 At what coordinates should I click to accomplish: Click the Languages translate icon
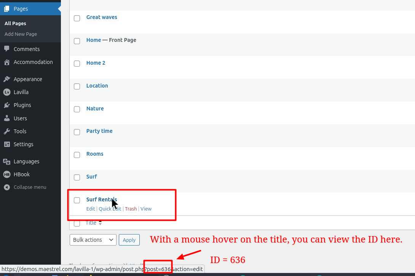pyautogui.click(x=7, y=161)
